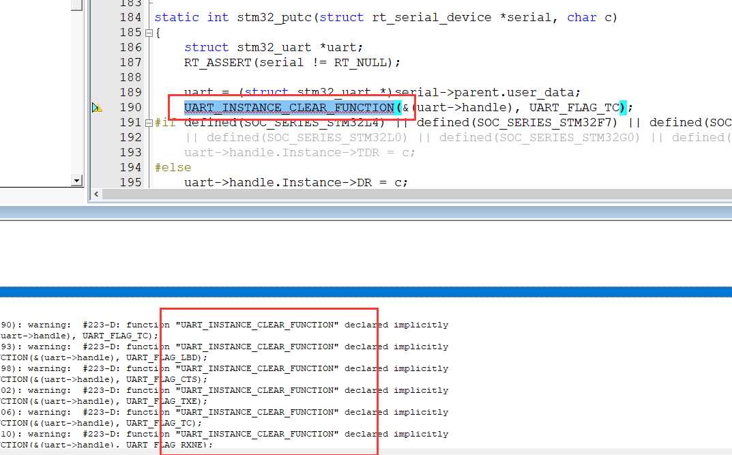This screenshot has width=732, height=455.
Task: Click the first warning #223-D line in build output
Action: tap(224, 325)
